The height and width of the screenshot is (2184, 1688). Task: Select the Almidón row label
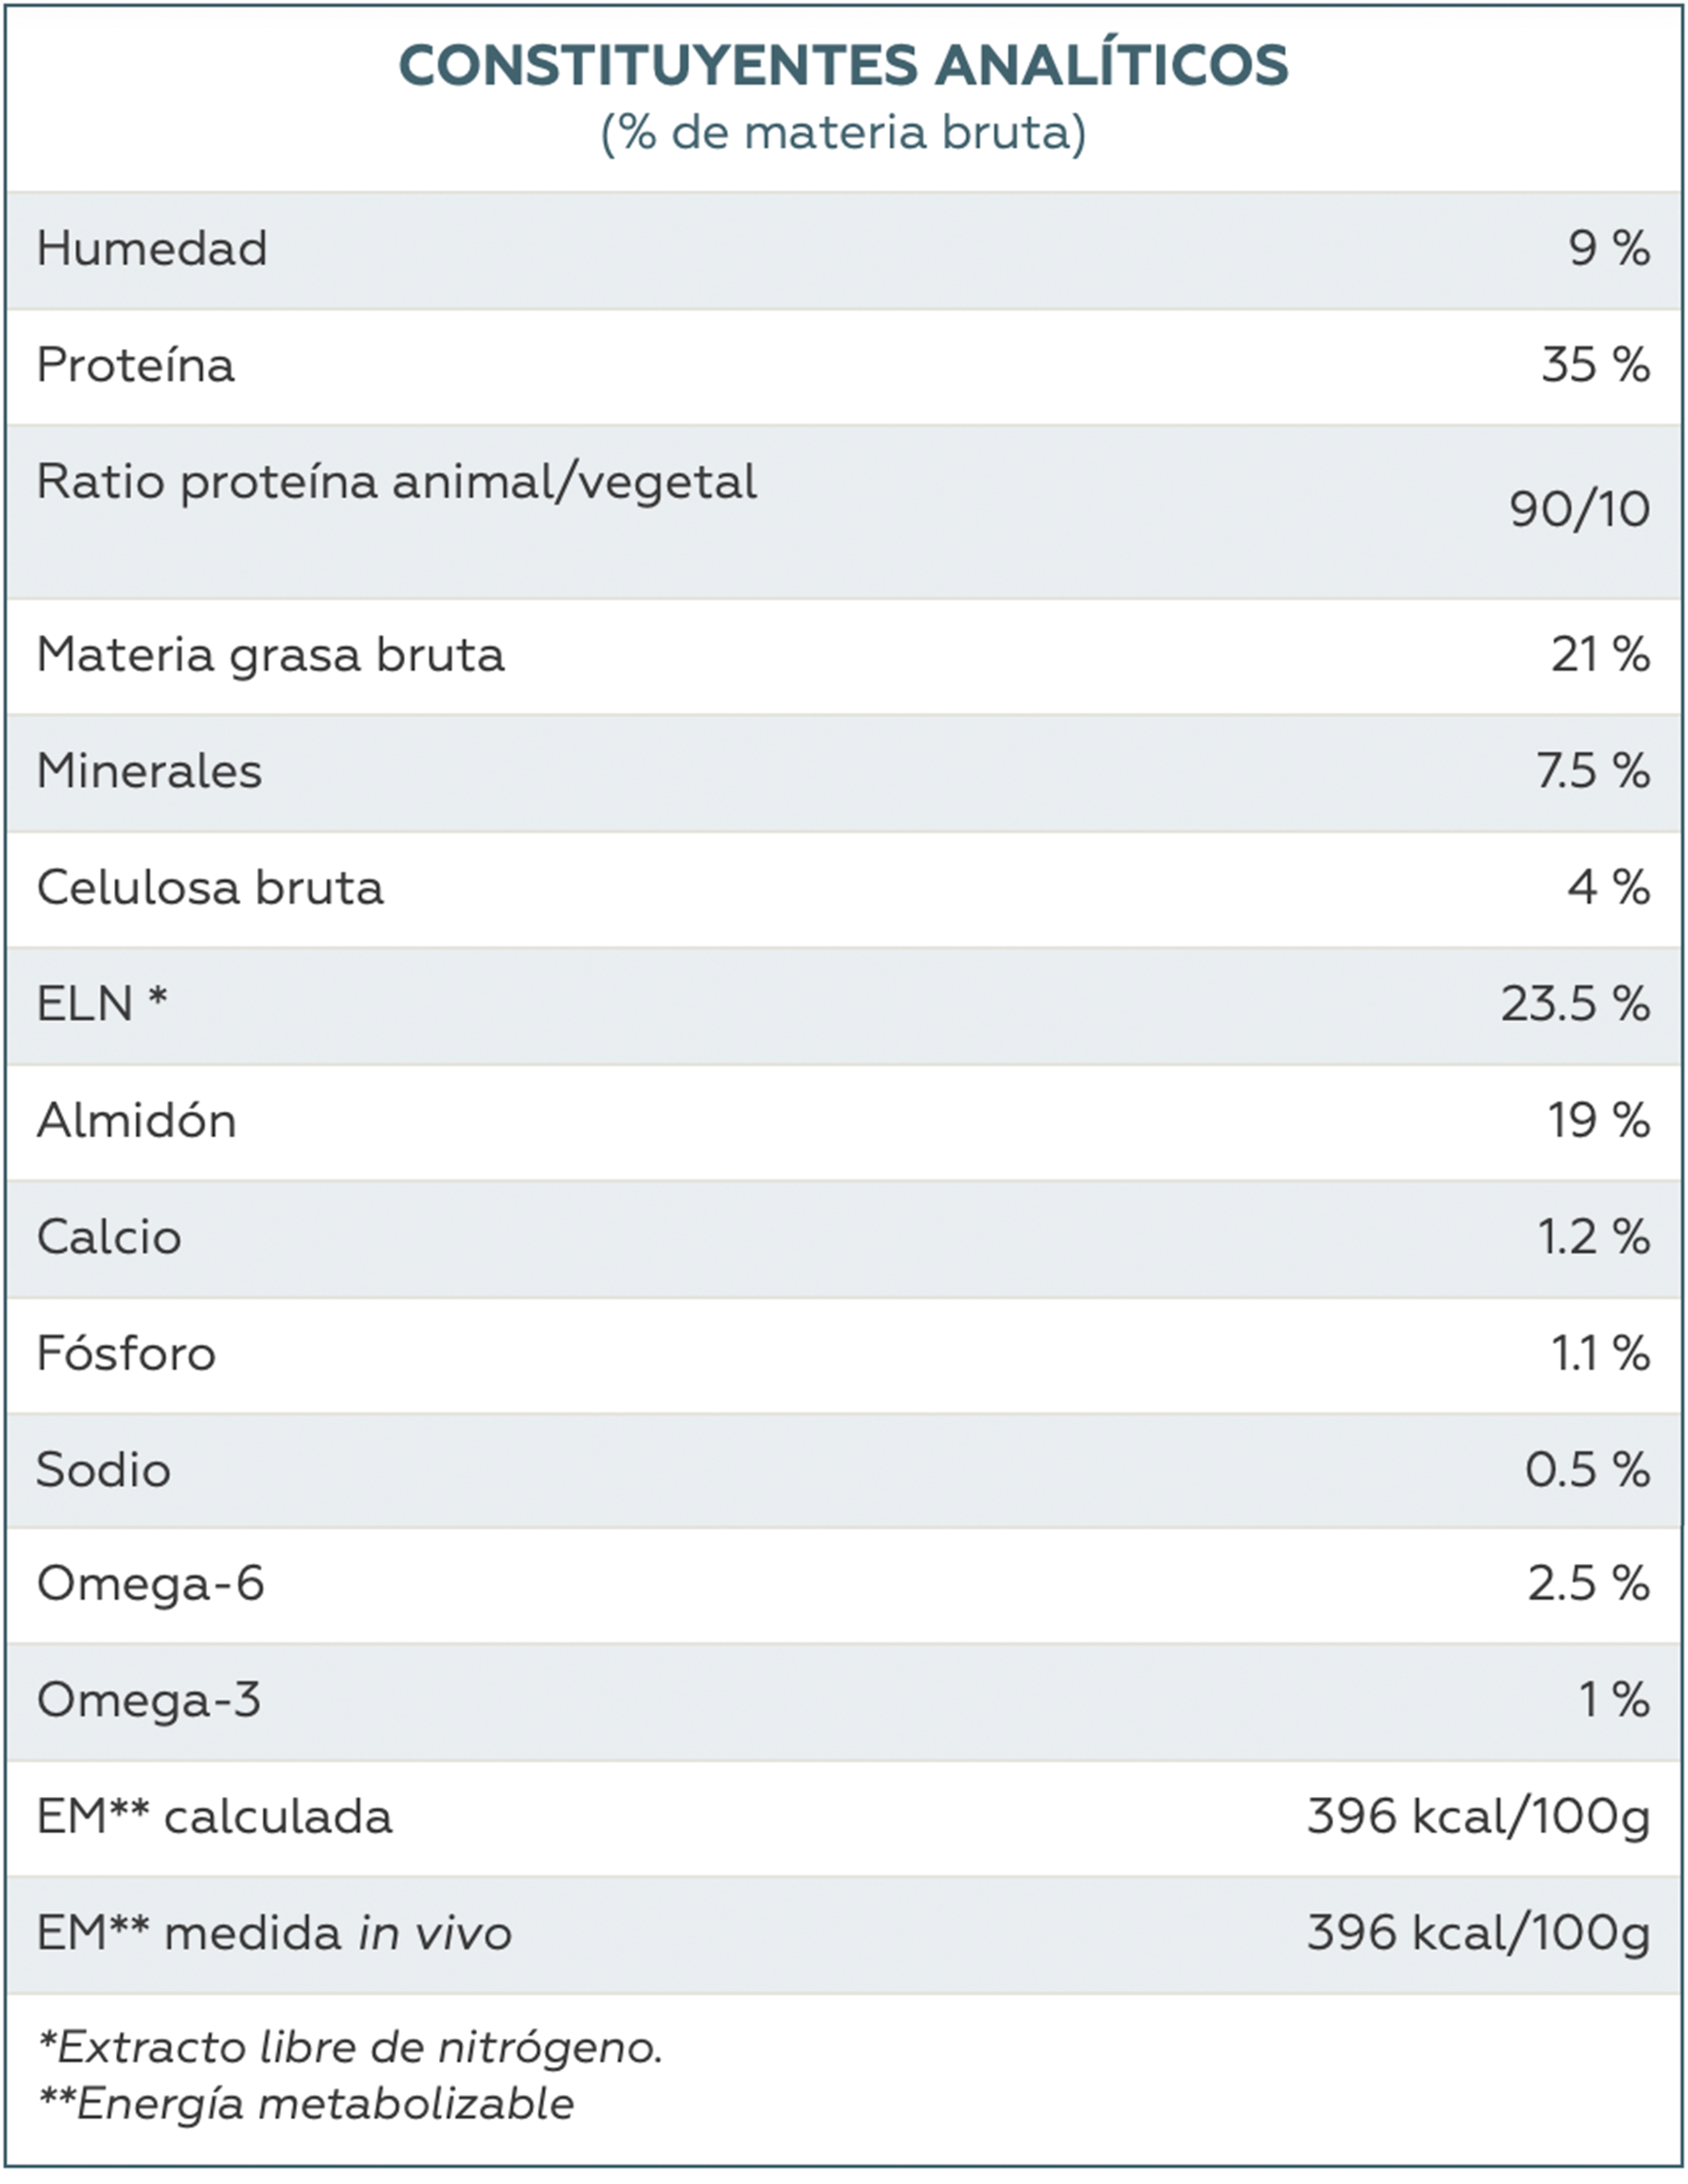click(137, 1121)
